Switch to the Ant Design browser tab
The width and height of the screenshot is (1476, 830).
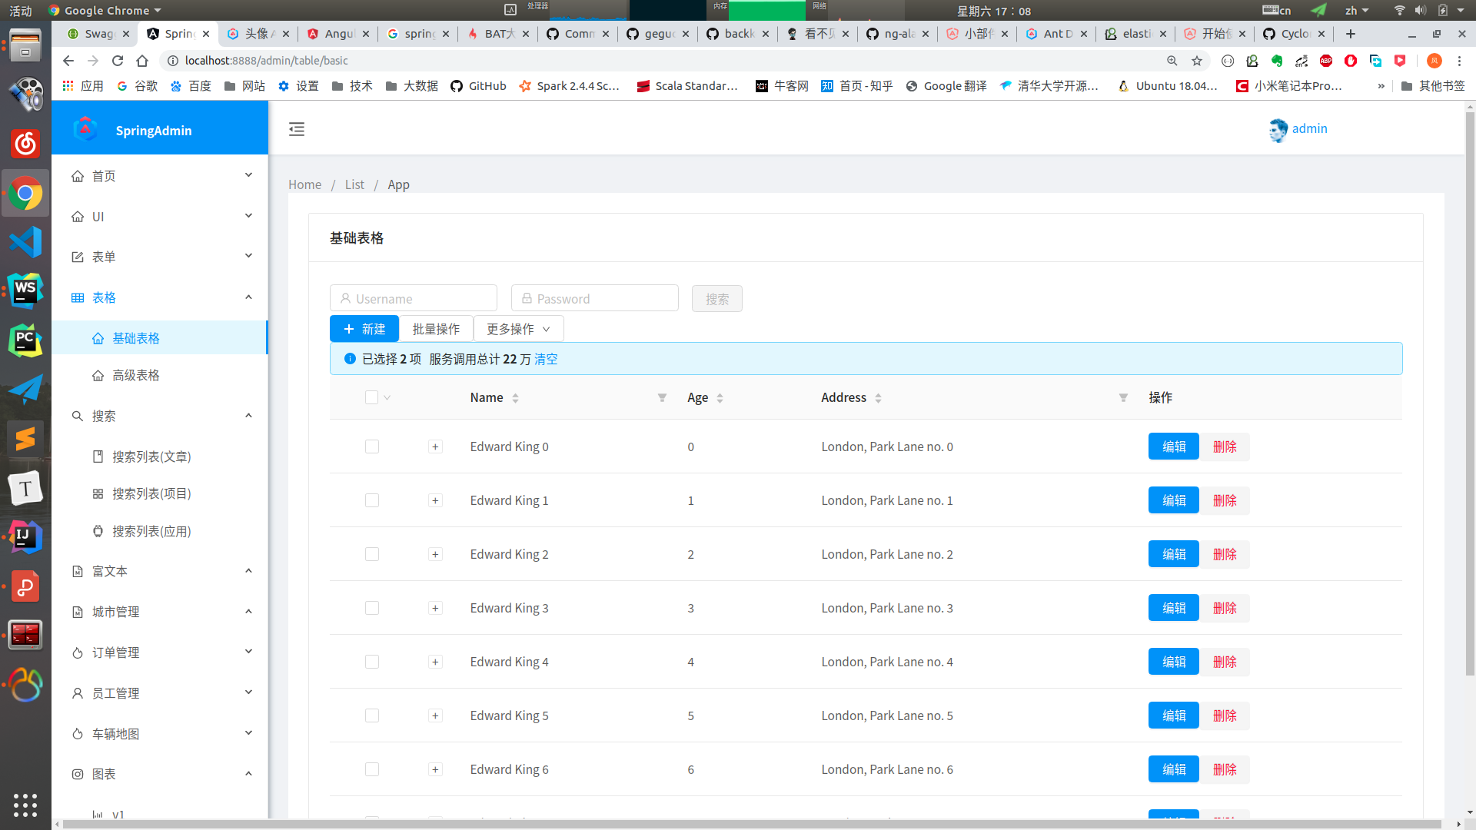(x=1056, y=34)
